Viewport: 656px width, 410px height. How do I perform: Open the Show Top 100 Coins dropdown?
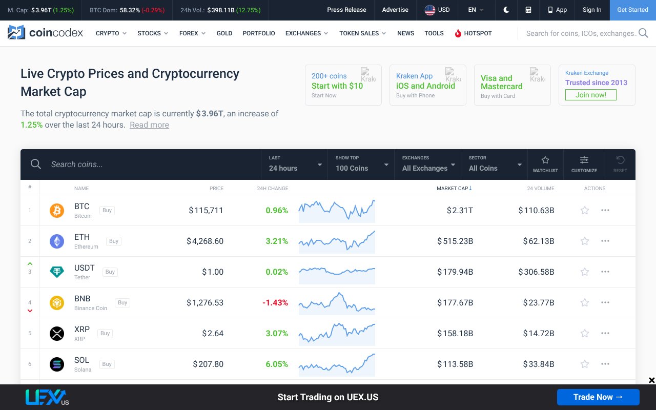coord(361,164)
